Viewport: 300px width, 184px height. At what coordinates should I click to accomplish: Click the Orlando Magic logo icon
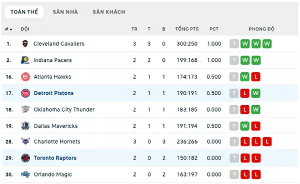click(25, 175)
